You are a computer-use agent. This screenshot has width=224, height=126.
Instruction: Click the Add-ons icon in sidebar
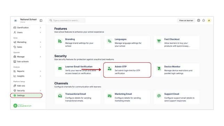click(x=15, y=86)
